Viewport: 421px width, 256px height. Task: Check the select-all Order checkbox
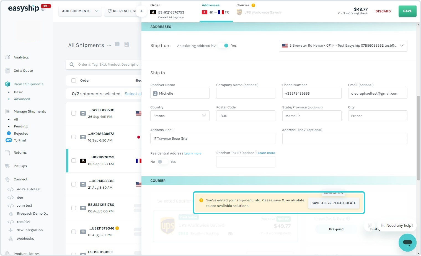(x=74, y=81)
